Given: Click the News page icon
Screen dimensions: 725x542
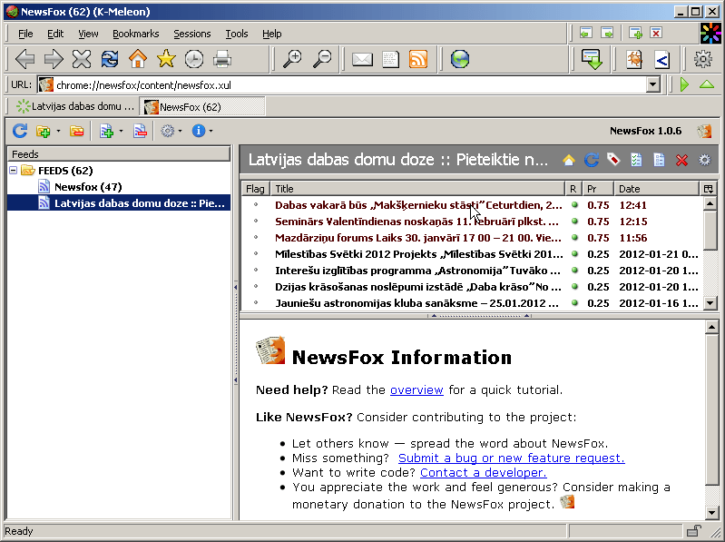Looking at the screenshot, I should [x=390, y=59].
